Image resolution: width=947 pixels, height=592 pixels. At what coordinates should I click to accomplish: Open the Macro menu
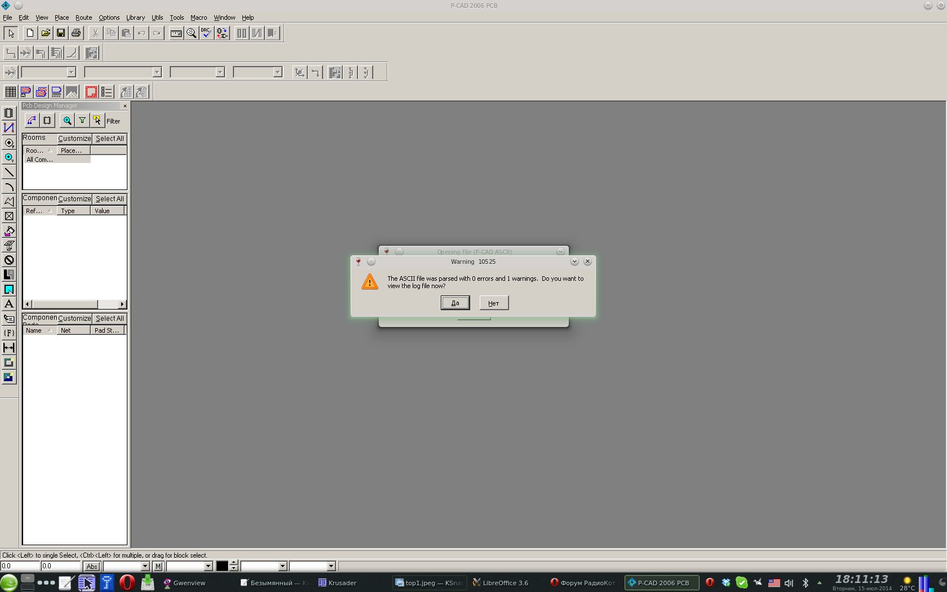(x=198, y=17)
